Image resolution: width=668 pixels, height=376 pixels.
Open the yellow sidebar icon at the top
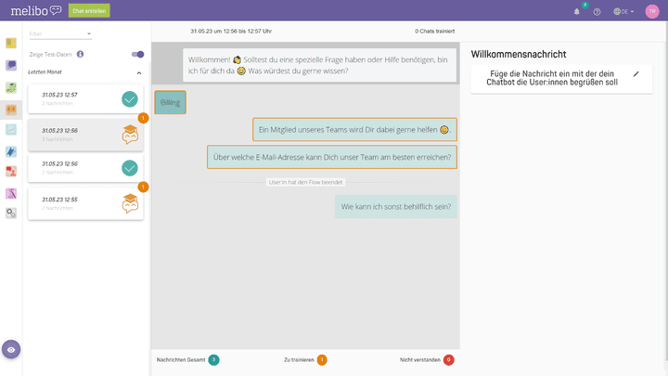click(11, 44)
